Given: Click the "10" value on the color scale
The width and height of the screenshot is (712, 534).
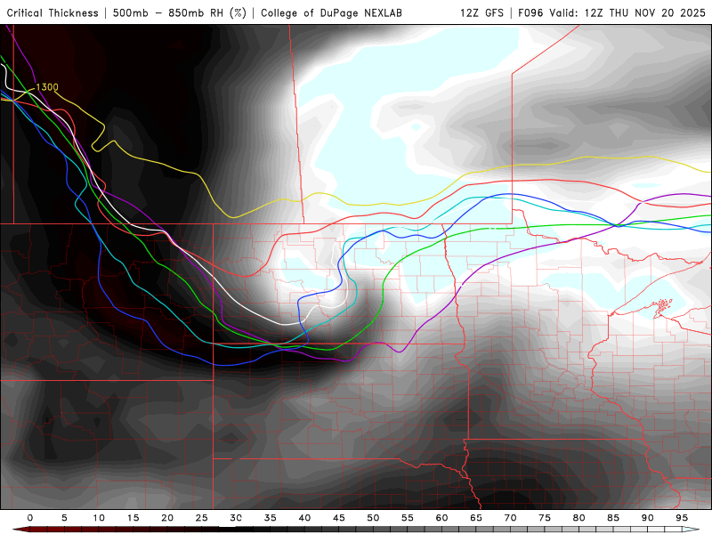Looking at the screenshot, I should [x=99, y=518].
